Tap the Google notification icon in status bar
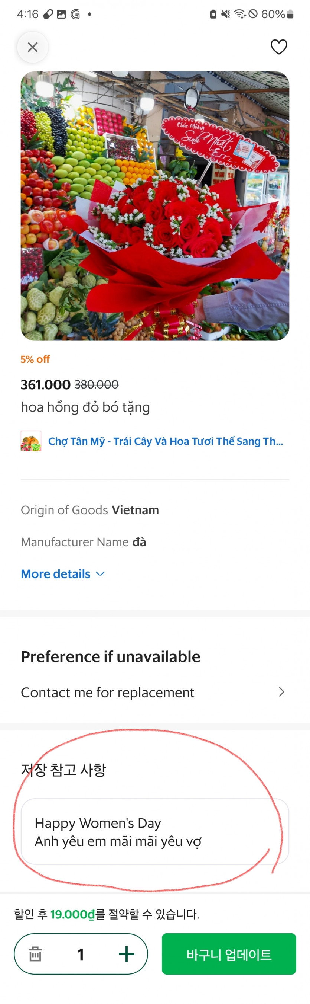 (x=75, y=15)
